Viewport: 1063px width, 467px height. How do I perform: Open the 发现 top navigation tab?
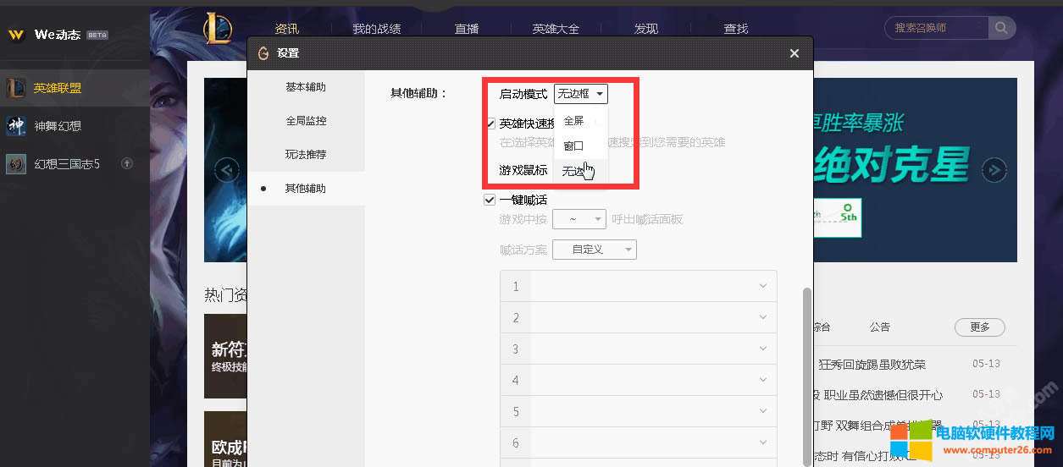tap(646, 29)
